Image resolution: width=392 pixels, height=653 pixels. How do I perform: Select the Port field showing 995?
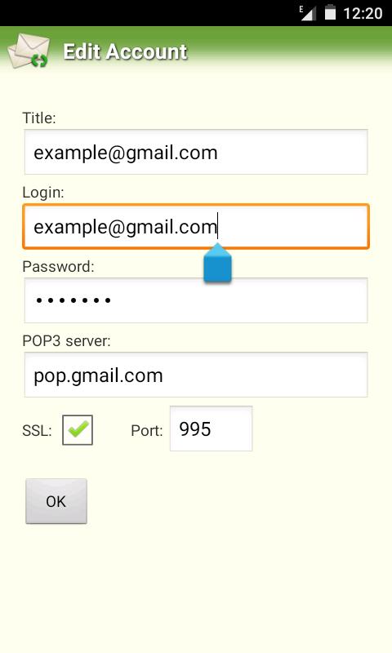pos(212,429)
